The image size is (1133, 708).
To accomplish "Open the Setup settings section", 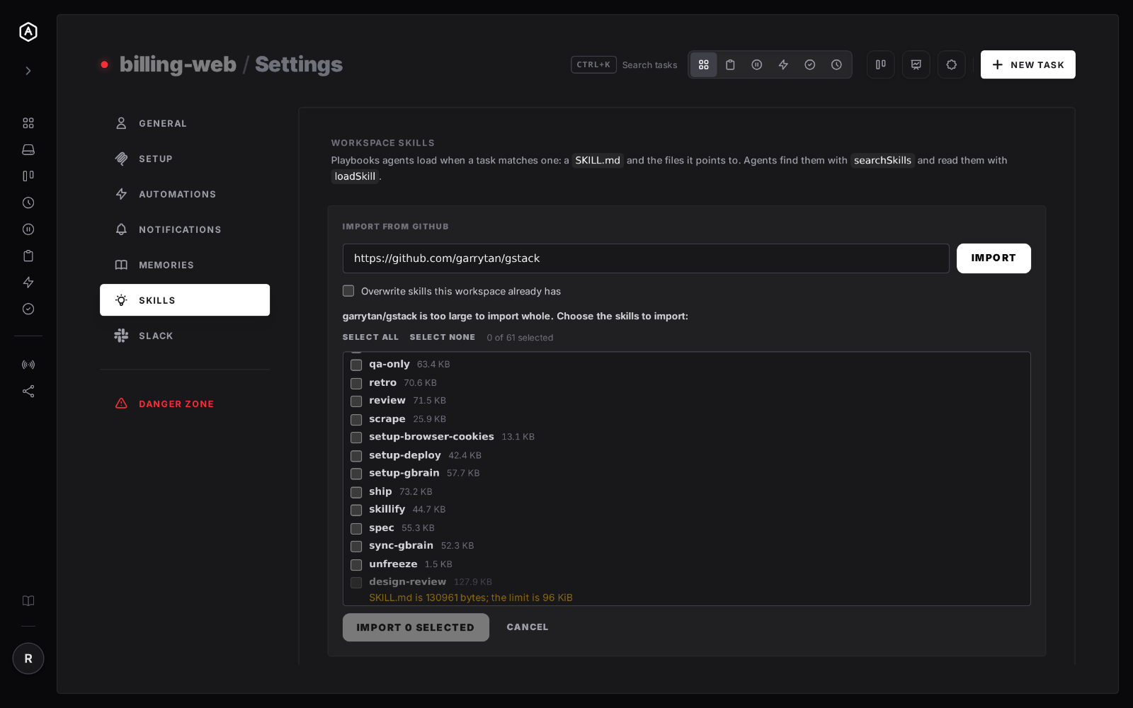I will coord(185,159).
